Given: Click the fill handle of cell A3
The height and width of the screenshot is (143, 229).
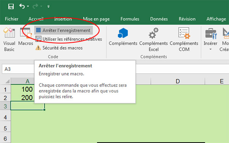Looking at the screenshot, I should click(x=44, y=110).
